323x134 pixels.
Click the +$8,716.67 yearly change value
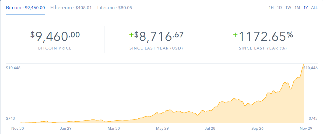click(156, 37)
